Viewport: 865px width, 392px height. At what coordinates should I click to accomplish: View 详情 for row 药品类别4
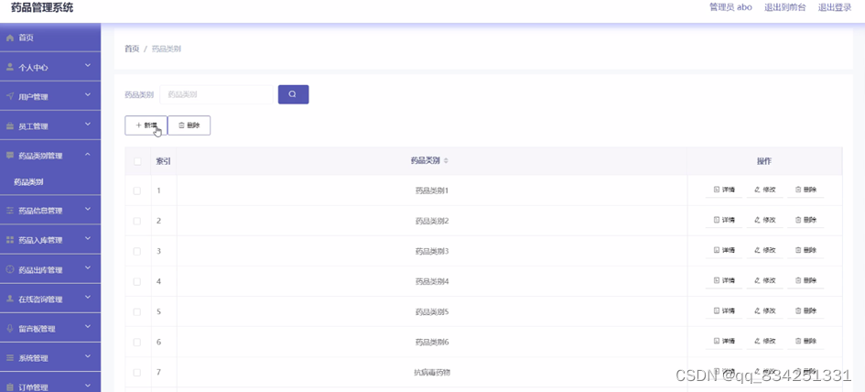724,280
